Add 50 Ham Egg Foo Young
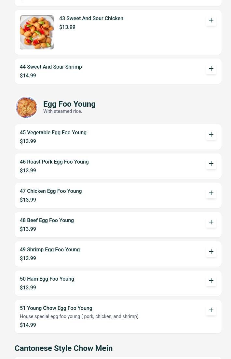Viewport: 231px width, 359px height. (211, 281)
